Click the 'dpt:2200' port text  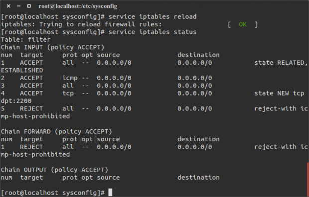[x=16, y=101]
